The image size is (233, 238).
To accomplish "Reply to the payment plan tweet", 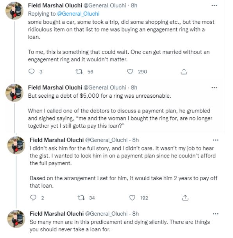I will 33,198.
